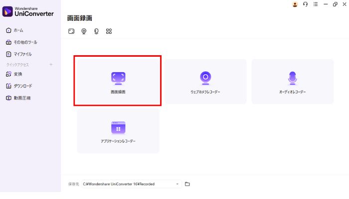
Task: Click the application recorder grid toolbar icon
Action: tap(109, 31)
